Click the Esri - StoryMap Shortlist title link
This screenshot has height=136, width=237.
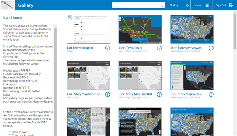[83, 94]
